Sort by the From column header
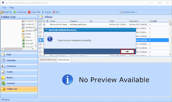The image size is (172, 102). coord(59,21)
